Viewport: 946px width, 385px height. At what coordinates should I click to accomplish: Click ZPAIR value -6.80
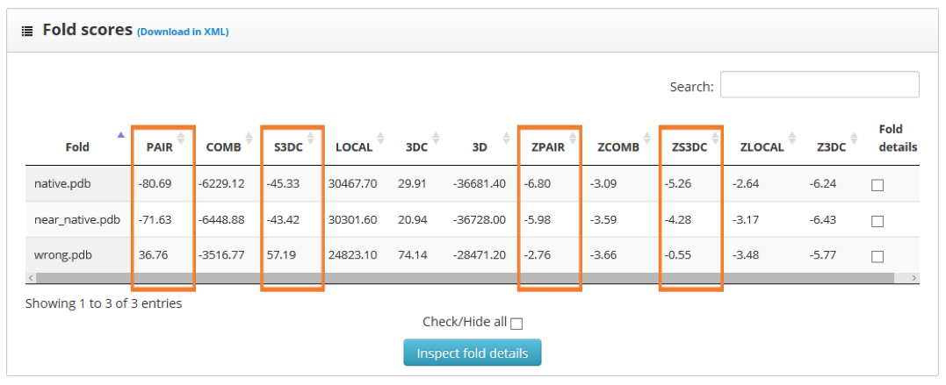click(x=538, y=184)
